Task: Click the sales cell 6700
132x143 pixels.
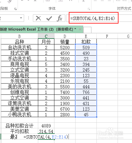Action: coord(65,109)
